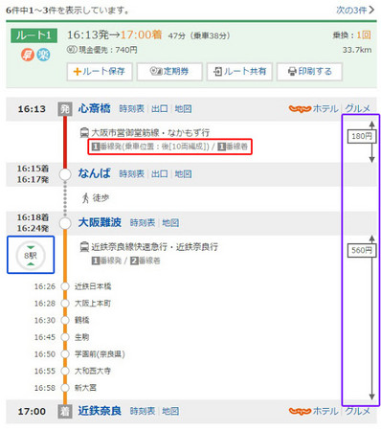The image size is (381, 431).
Task: Open 時刻表 timetable for 大阪難波
Action: (143, 223)
